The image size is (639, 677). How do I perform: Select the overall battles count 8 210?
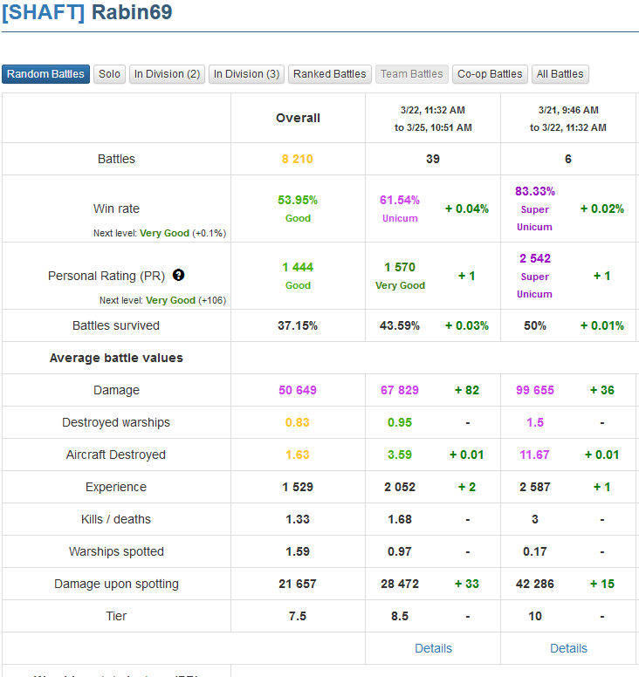pos(298,159)
